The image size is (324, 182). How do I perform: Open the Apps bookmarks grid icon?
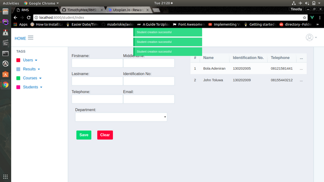(15, 24)
